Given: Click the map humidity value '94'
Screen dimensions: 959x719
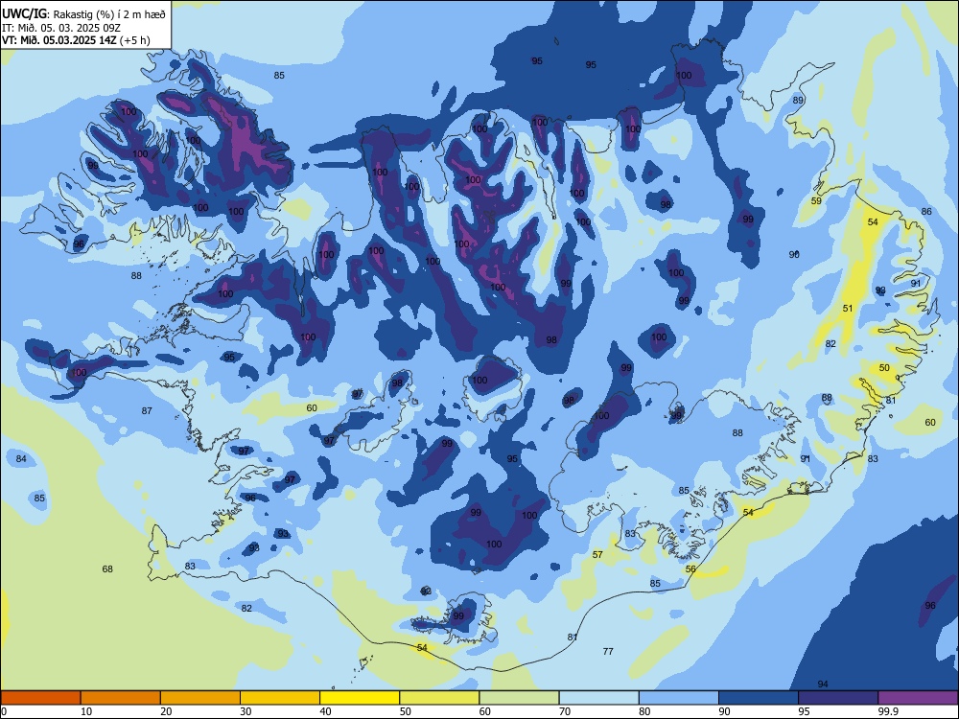Looking at the screenshot, I should click(x=823, y=684).
